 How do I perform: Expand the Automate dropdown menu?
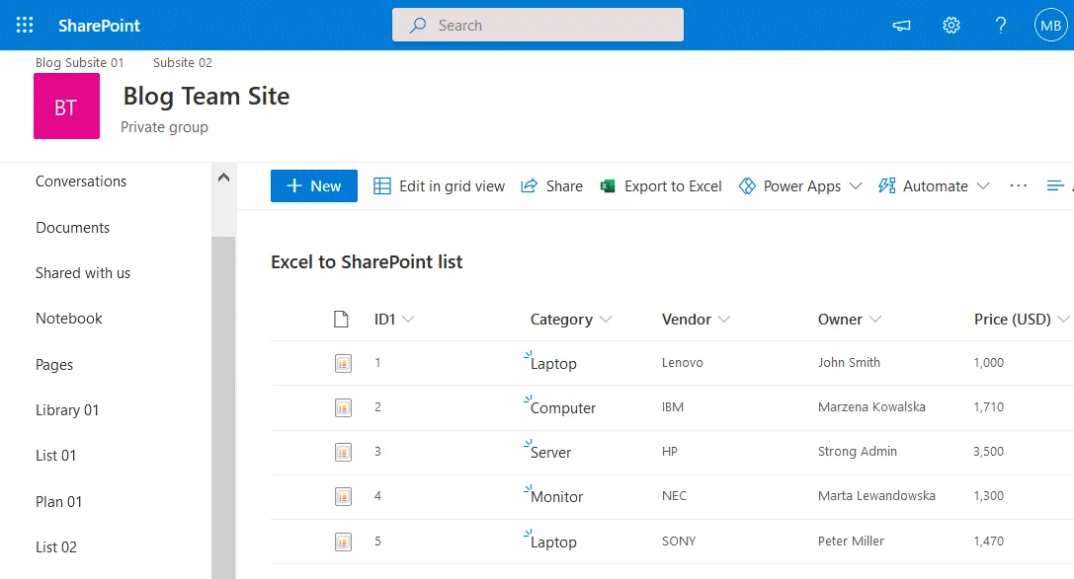934,186
